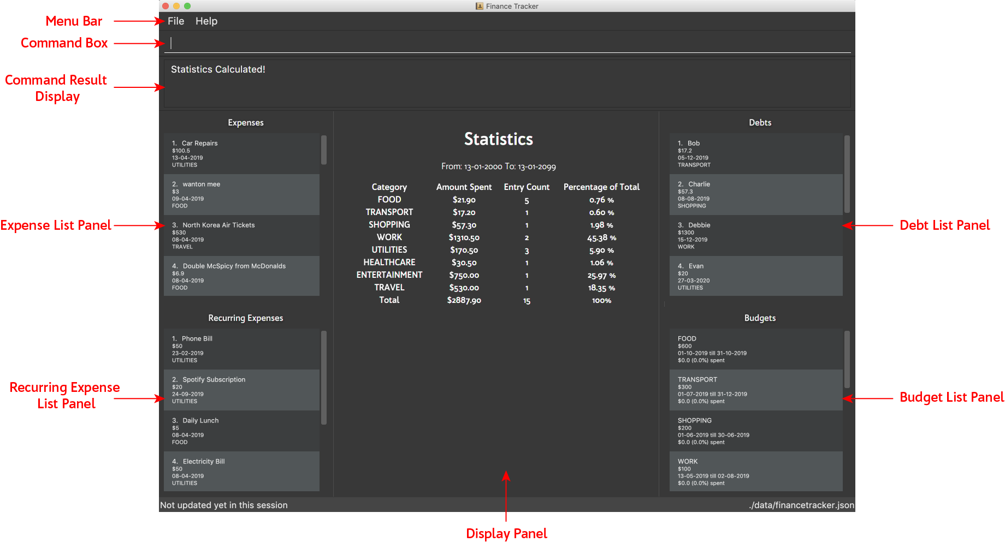The width and height of the screenshot is (1005, 542).
Task: Select Debbie's debt entry
Action: (756, 235)
